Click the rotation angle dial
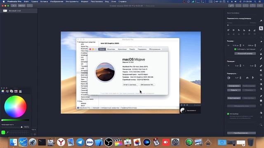This screenshot has height=148, width=264. [229, 78]
